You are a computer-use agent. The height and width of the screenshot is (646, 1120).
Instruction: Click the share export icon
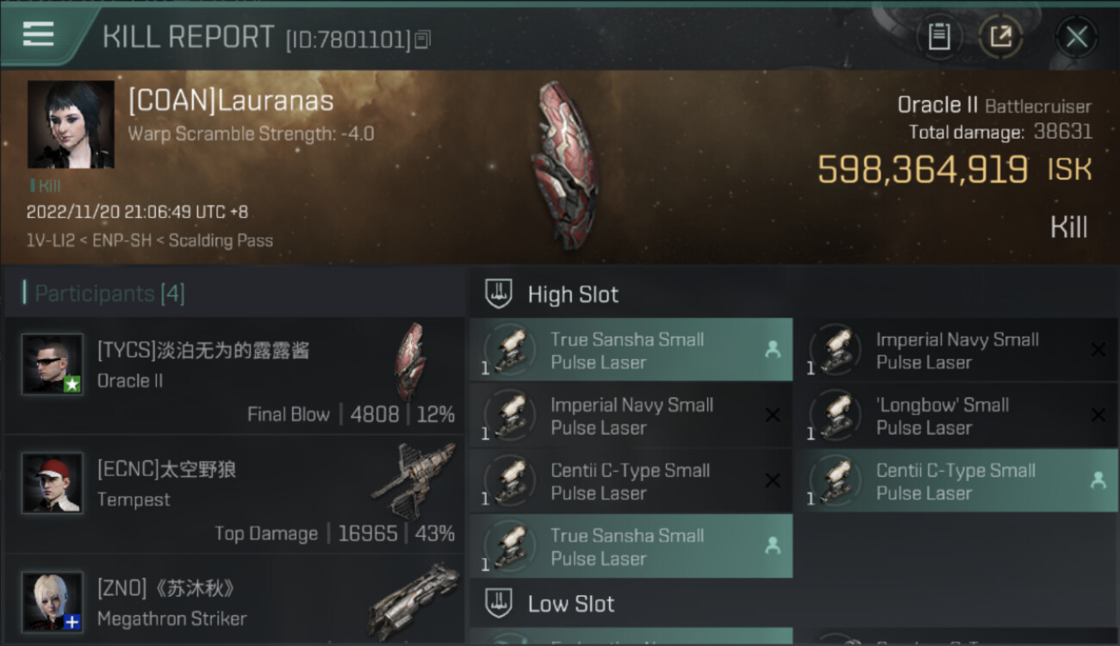pos(1000,37)
